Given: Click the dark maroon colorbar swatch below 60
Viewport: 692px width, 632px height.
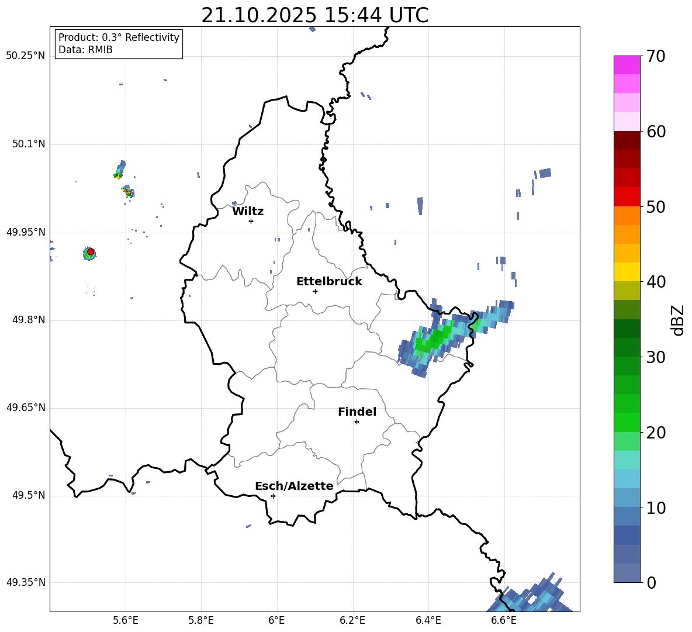Looking at the screenshot, I should point(627,140).
